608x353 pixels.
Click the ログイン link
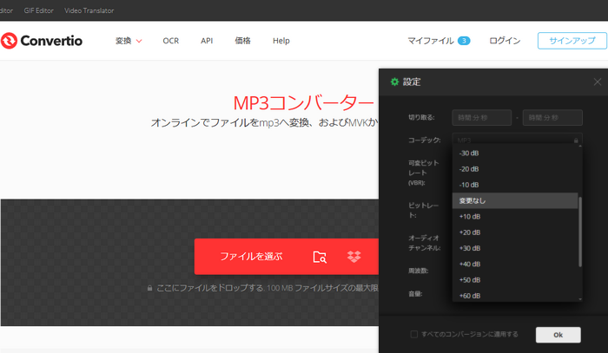[x=505, y=41]
